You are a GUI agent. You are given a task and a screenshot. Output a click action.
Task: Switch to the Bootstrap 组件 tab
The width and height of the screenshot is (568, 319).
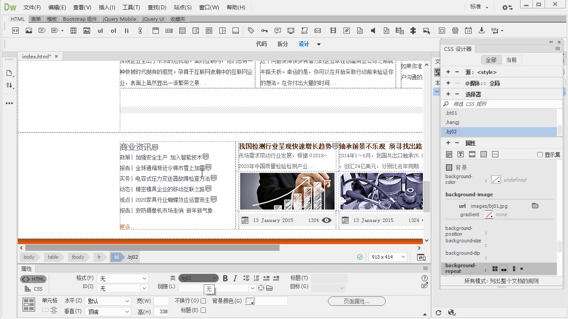[80, 19]
